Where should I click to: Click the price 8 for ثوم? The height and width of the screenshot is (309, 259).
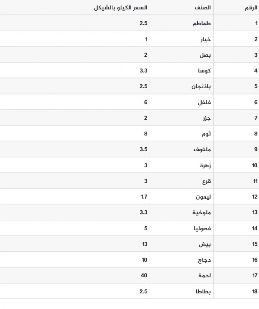[x=146, y=134]
